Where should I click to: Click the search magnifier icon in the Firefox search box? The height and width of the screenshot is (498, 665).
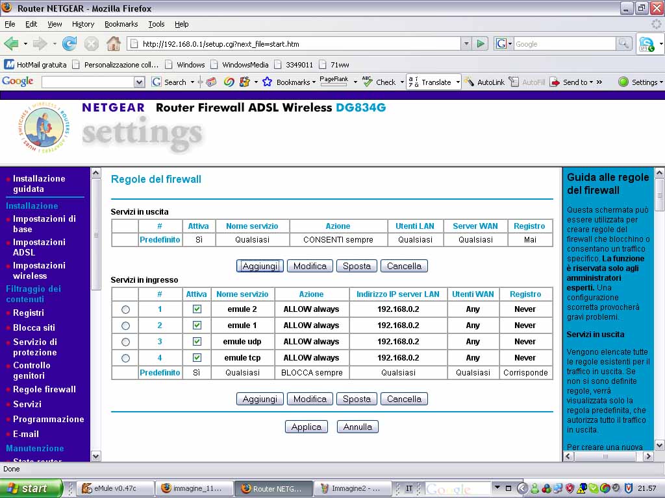tap(623, 43)
